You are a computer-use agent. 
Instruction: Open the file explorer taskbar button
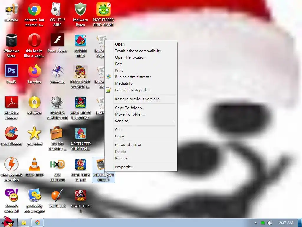pyautogui.click(x=24, y=223)
